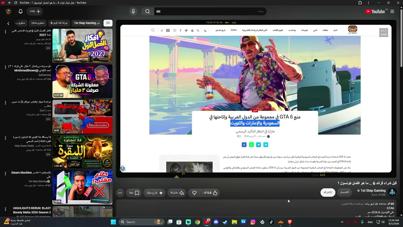The height and width of the screenshot is (227, 403).
Task: Click the Create (+) button
Action: pyautogui.click(x=35, y=11)
